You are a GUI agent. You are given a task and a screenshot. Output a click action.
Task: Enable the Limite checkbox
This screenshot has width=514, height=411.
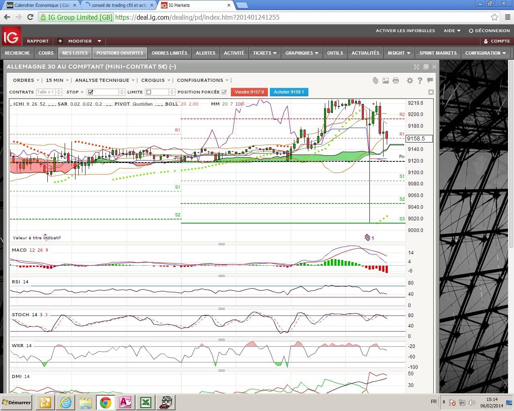[149, 92]
